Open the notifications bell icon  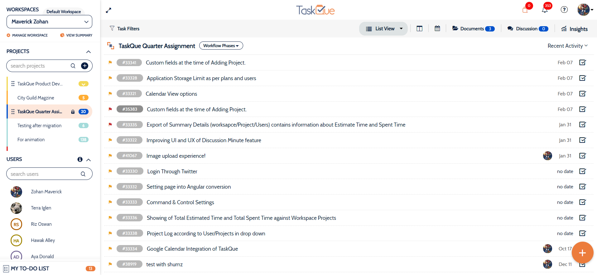[x=545, y=10]
